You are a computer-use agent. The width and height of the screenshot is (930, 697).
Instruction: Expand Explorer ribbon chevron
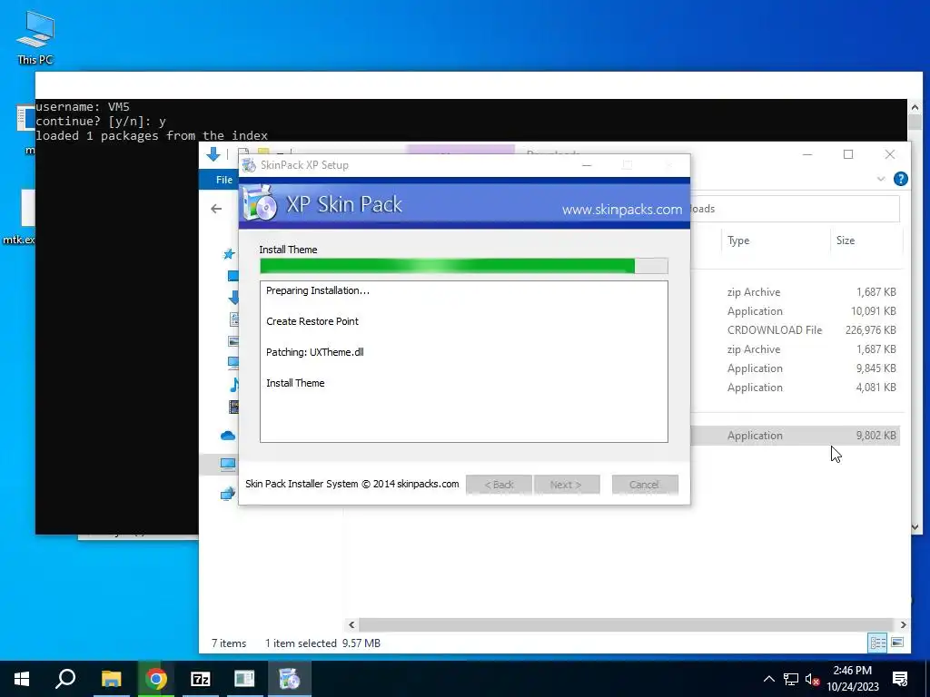tap(881, 179)
